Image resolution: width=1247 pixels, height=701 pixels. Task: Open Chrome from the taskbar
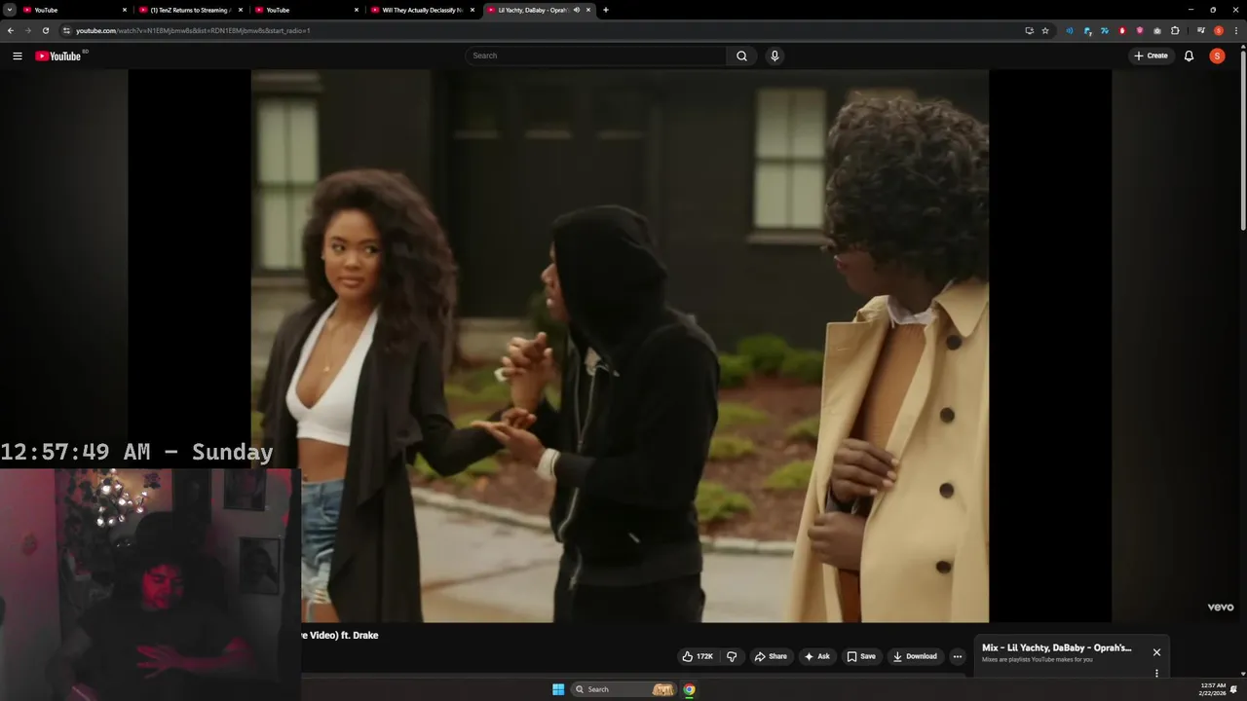point(689,689)
